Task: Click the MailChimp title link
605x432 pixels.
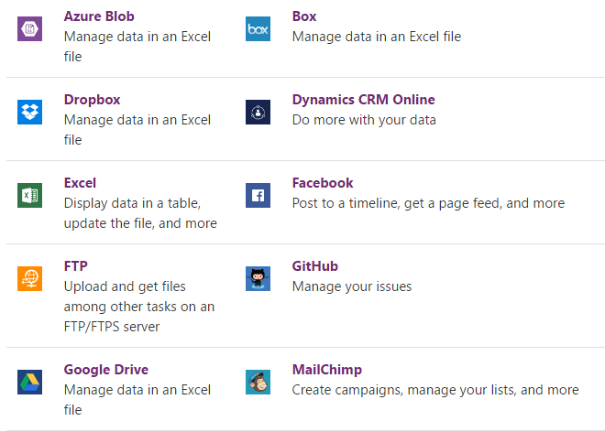Action: click(x=327, y=370)
